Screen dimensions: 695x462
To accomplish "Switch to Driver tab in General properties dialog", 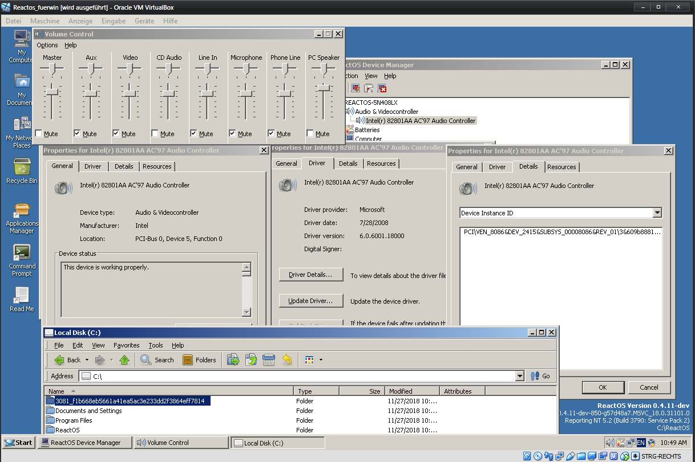I will coord(93,166).
